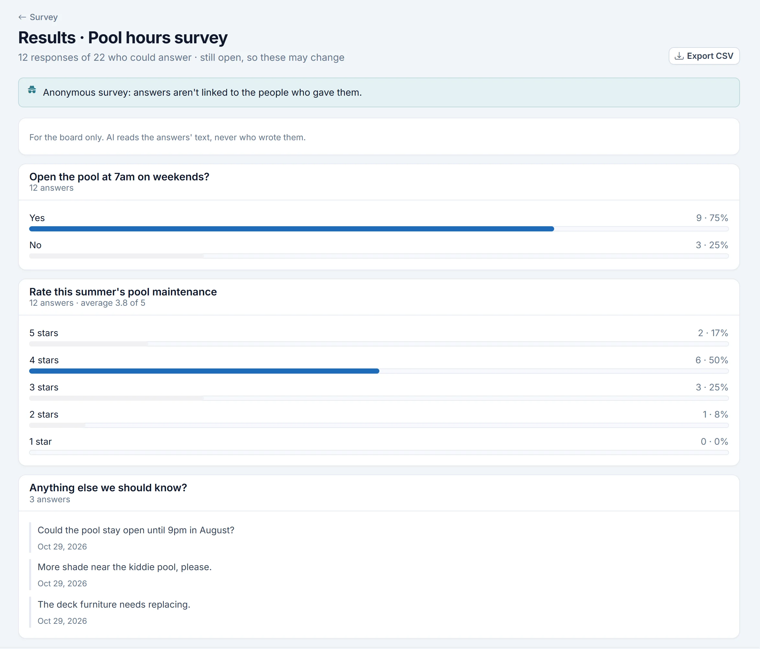This screenshot has width=760, height=649.
Task: Click the 'Results · Pool hours survey' heading
Action: 123,38
